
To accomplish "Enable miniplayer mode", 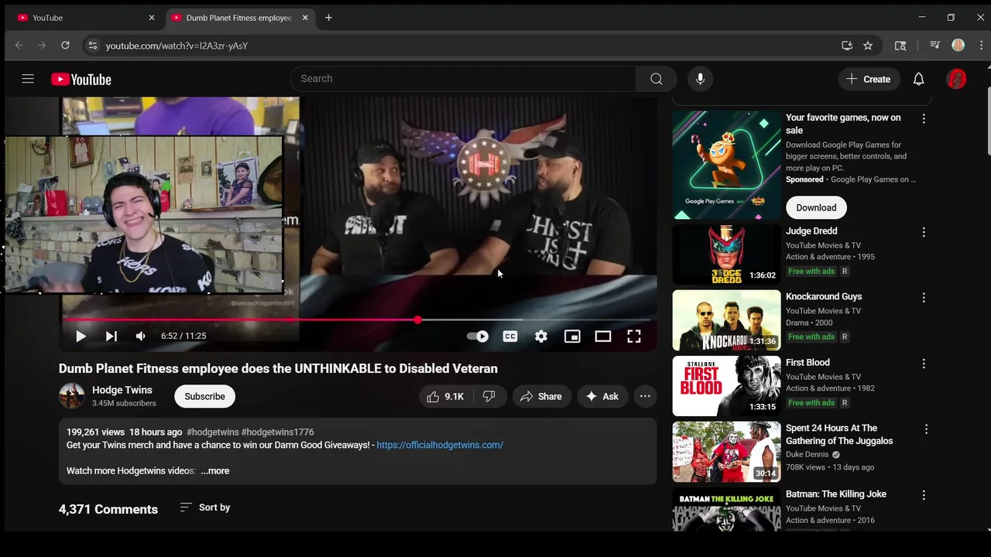I will tap(572, 336).
